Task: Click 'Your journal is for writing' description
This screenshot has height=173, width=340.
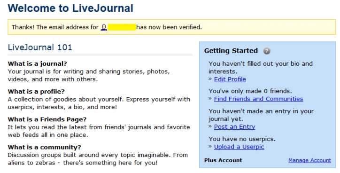Action: coord(89,75)
